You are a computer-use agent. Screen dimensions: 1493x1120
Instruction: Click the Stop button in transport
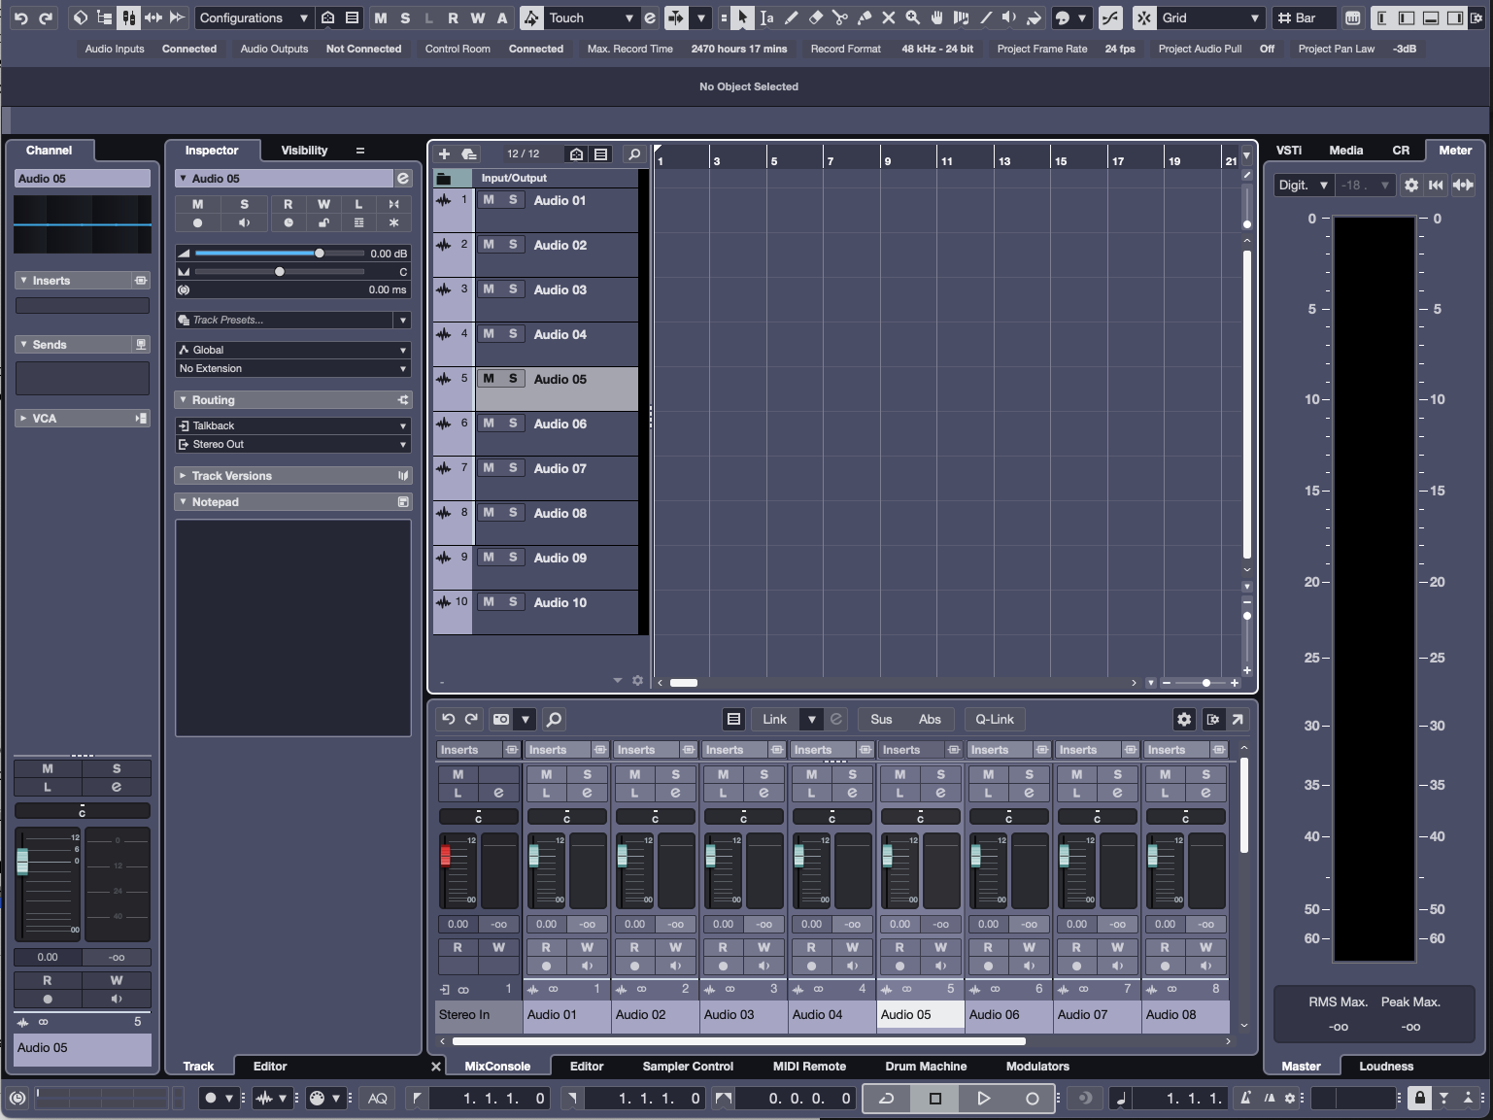click(x=934, y=1098)
